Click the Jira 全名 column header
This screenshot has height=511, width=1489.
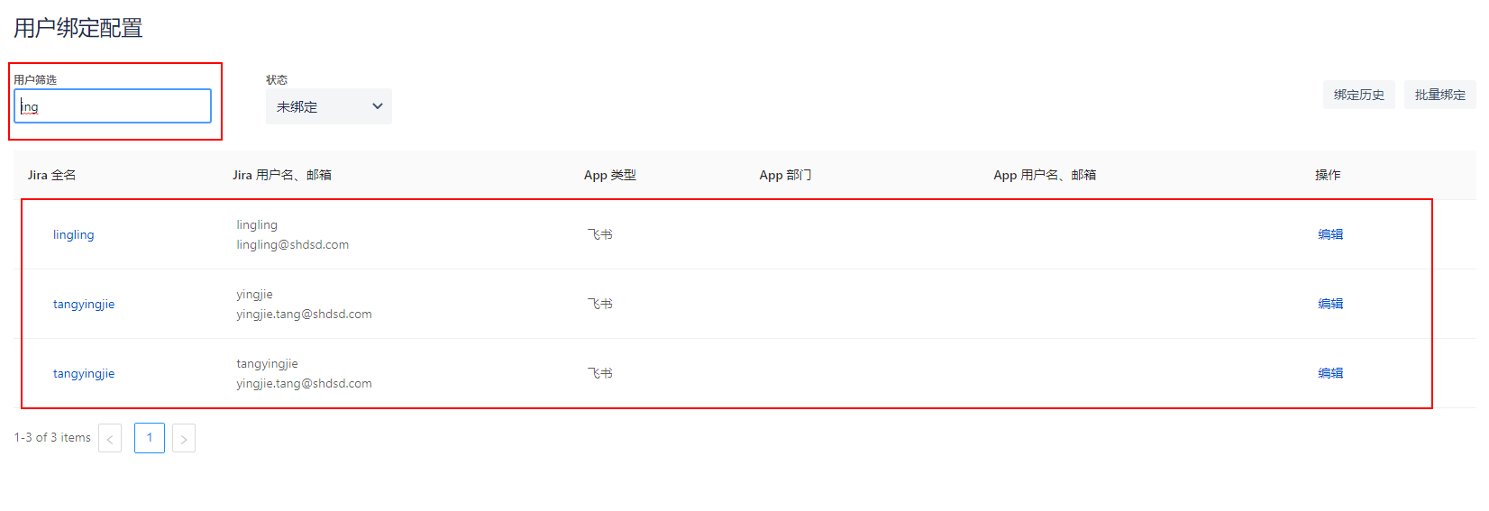click(x=51, y=175)
